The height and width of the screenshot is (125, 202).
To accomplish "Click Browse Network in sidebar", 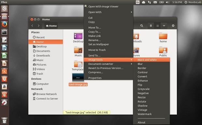I will click(x=46, y=94).
